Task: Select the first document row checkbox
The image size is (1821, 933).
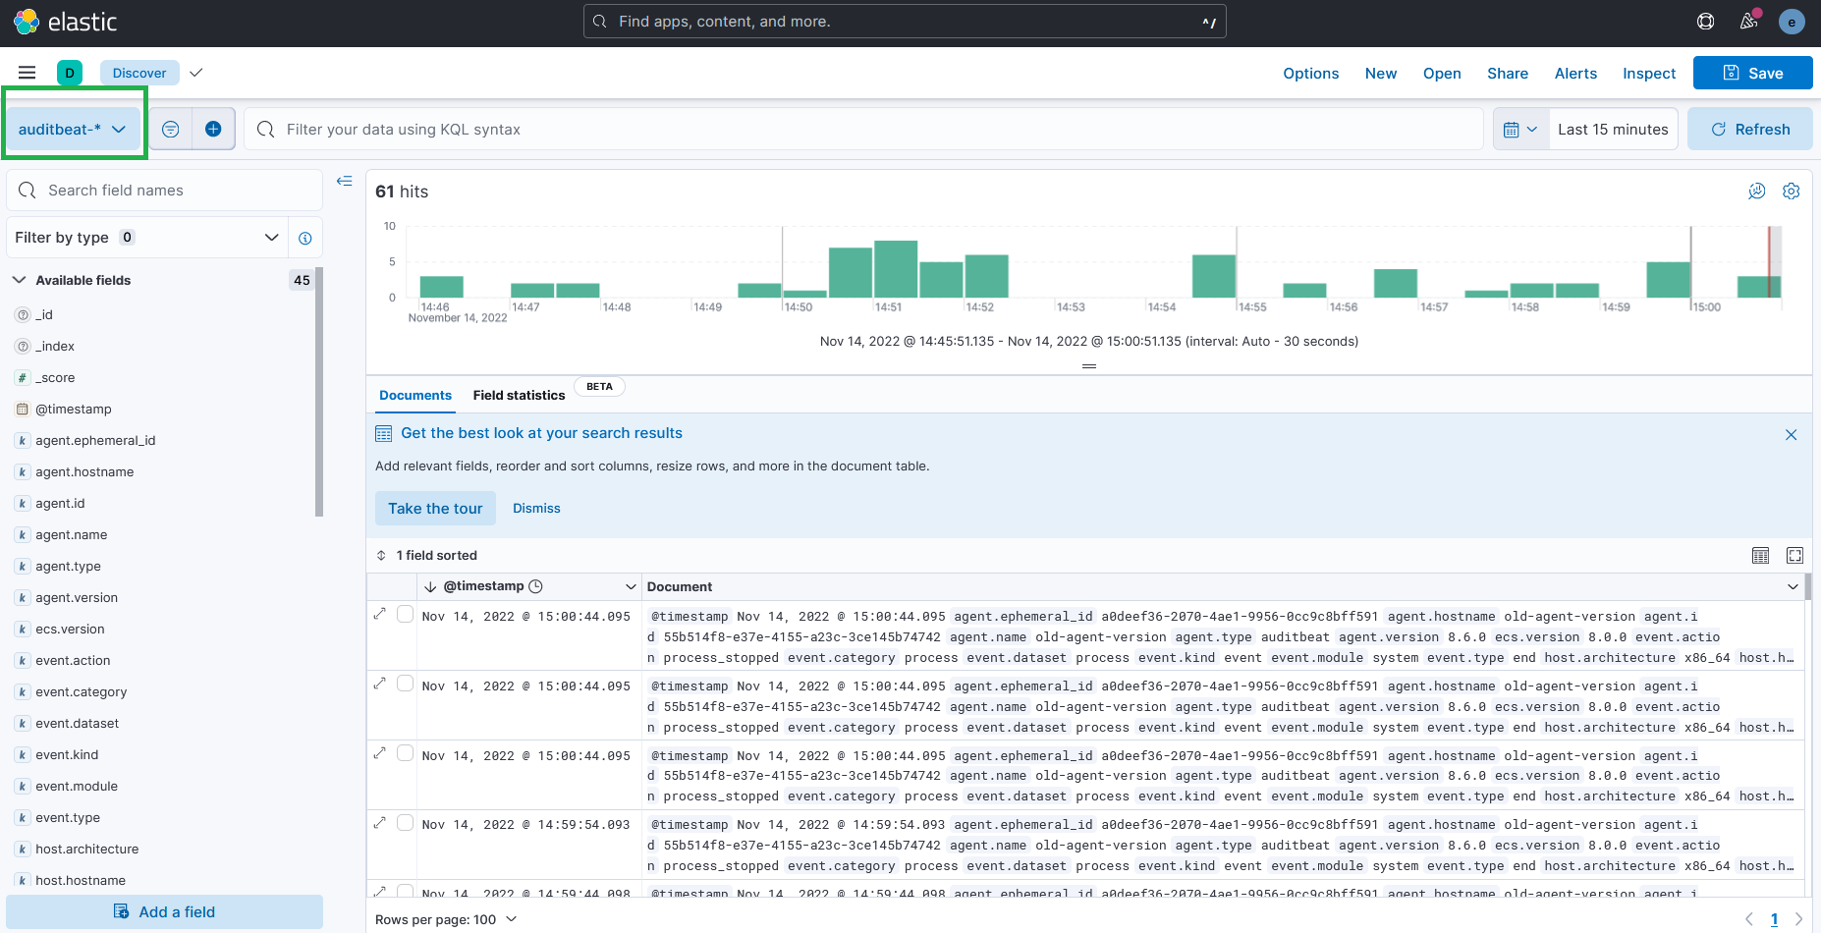Action: click(x=405, y=614)
